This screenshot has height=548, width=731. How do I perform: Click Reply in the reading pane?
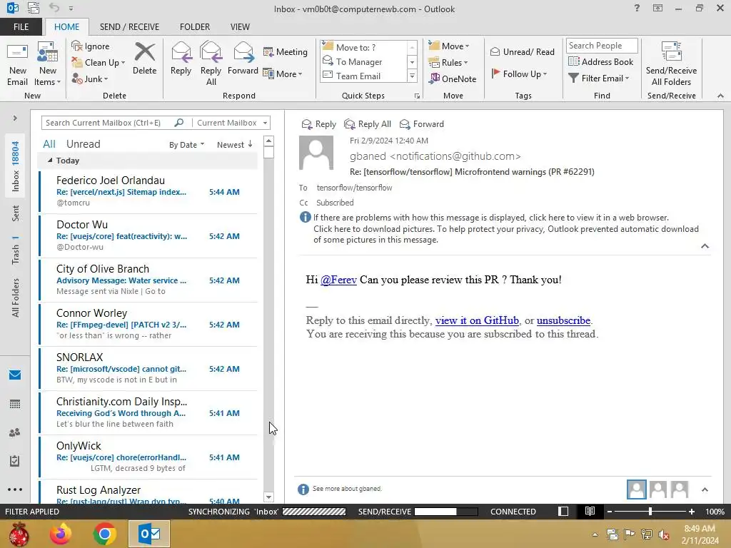click(x=319, y=124)
